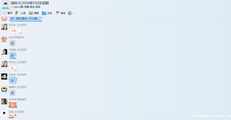Screen dimensions: 231x120
Task: Open the 公告 announcement tab
Action: click(21, 13)
